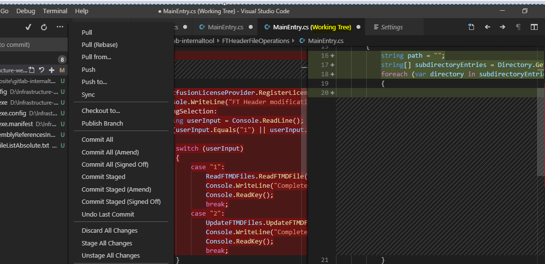Go to previous change arrow
This screenshot has height=264, width=545.
point(487,27)
